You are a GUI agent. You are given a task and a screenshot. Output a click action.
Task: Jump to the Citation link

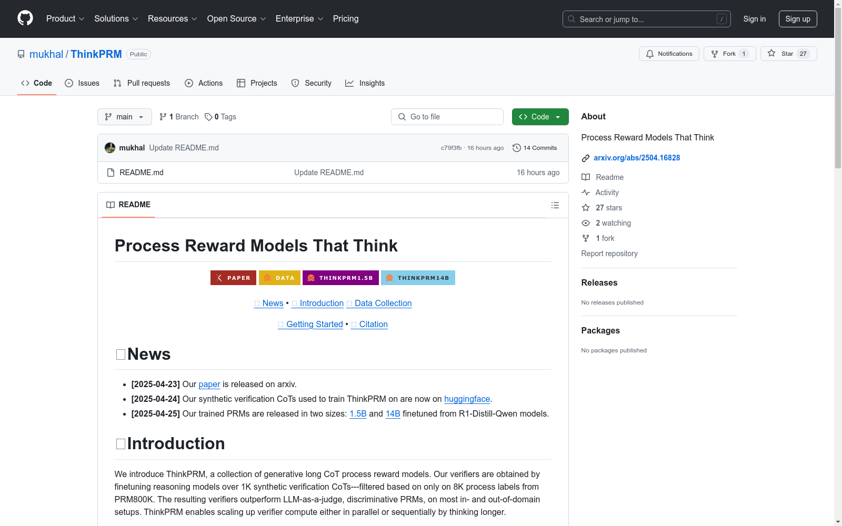(369, 324)
